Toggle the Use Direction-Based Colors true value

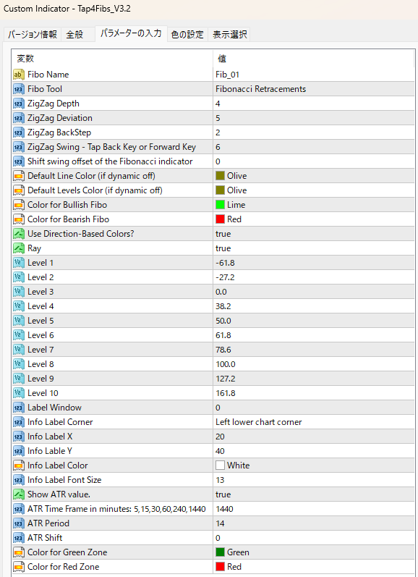(x=314, y=234)
